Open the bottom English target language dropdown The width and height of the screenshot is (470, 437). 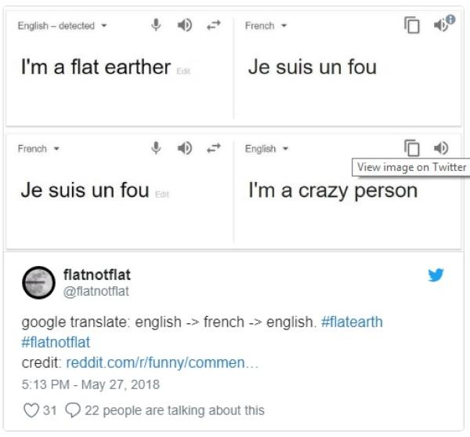(x=267, y=148)
